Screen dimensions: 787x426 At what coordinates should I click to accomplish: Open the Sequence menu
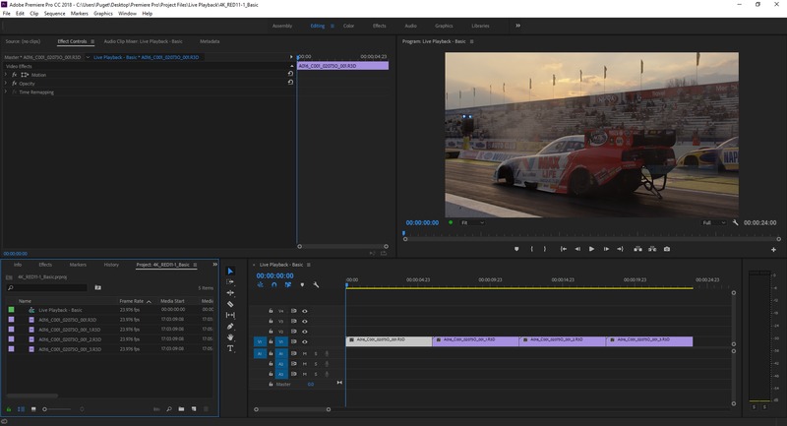(54, 14)
